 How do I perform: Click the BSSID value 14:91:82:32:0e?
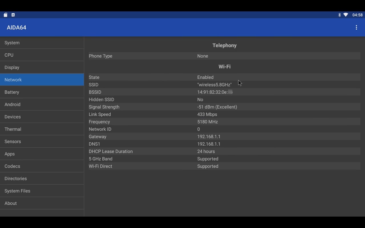(x=215, y=92)
